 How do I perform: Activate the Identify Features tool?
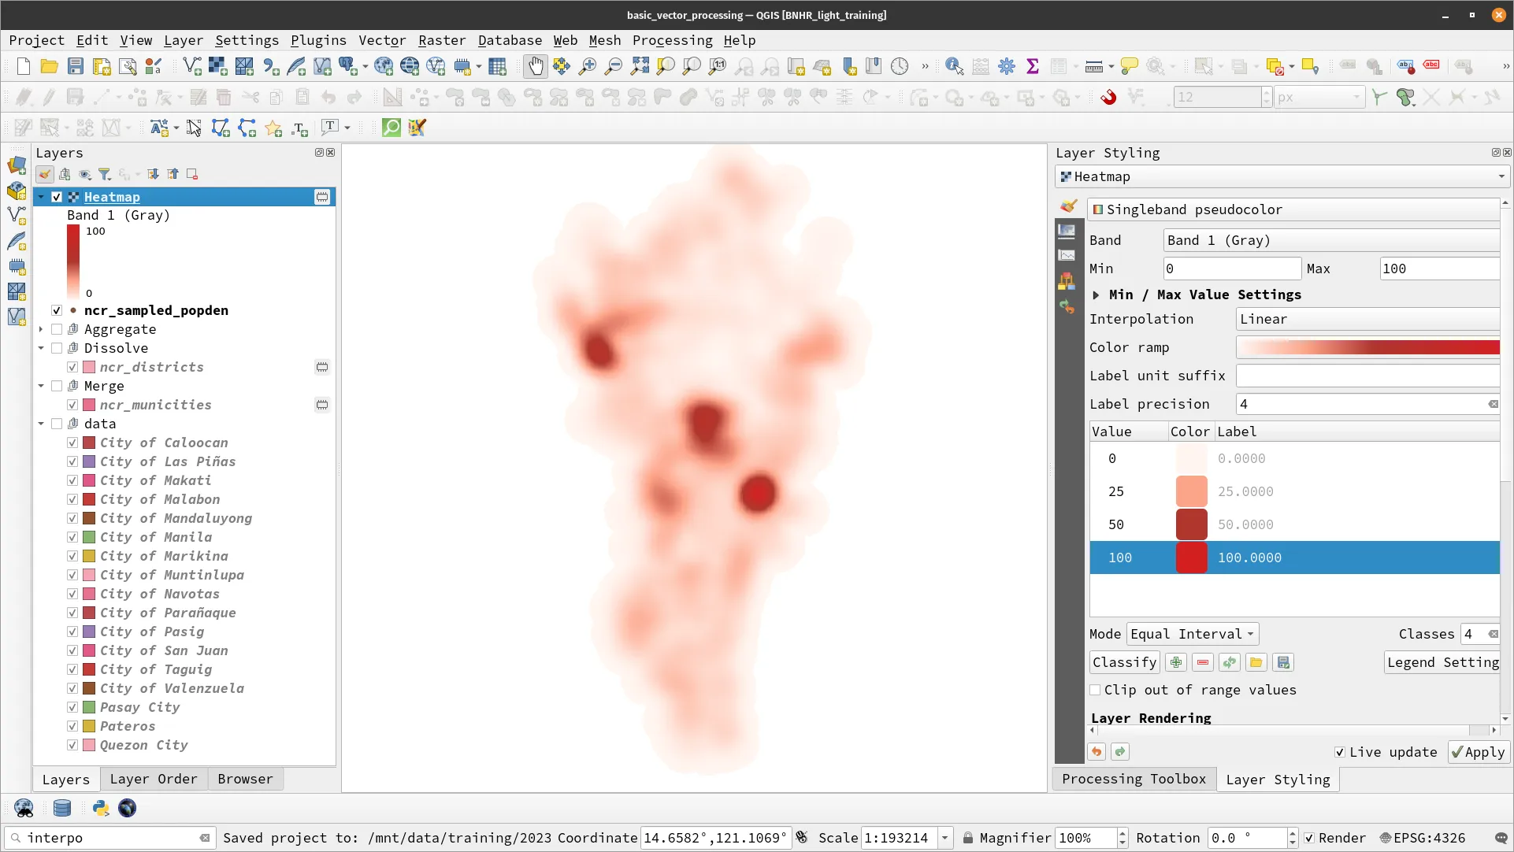click(x=952, y=66)
